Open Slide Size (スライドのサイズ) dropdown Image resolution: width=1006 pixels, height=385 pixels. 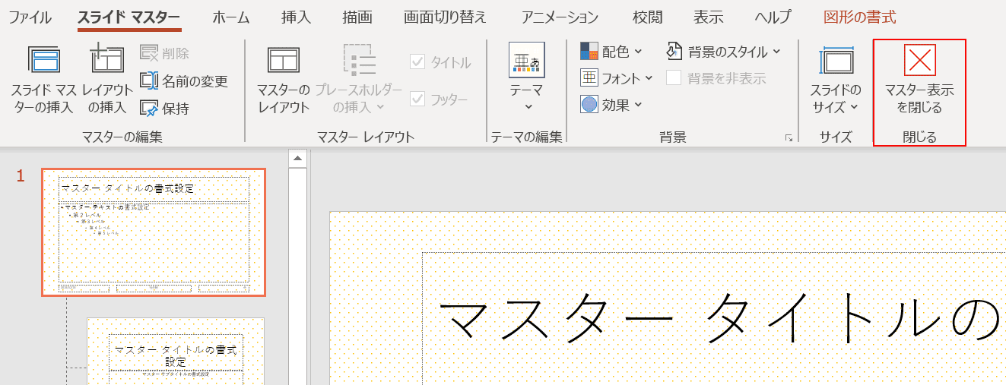(x=836, y=79)
